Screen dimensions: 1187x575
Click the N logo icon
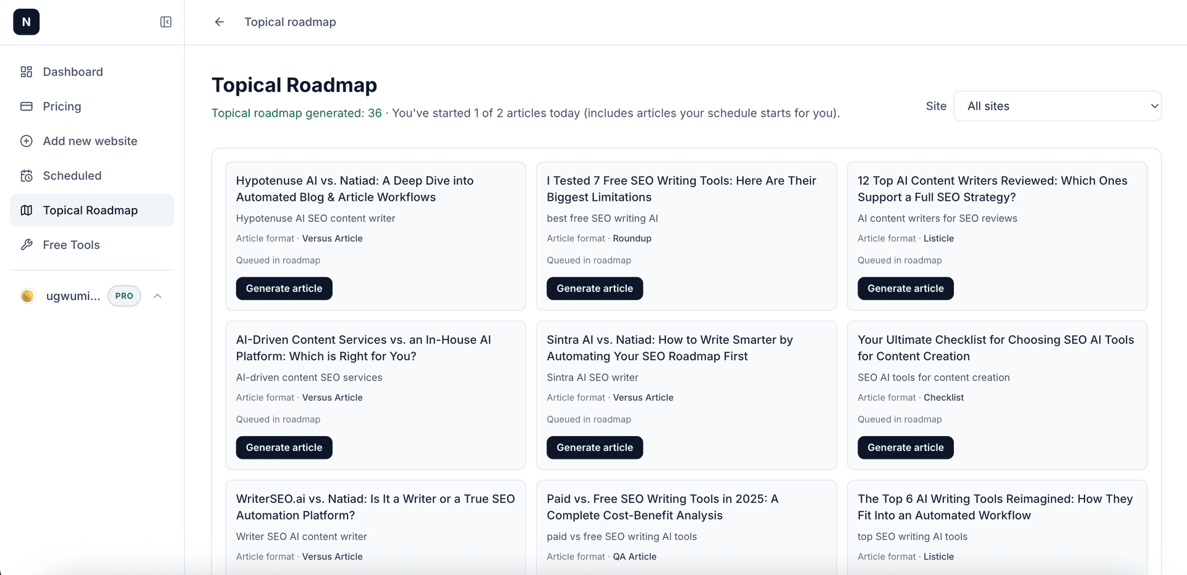26,22
